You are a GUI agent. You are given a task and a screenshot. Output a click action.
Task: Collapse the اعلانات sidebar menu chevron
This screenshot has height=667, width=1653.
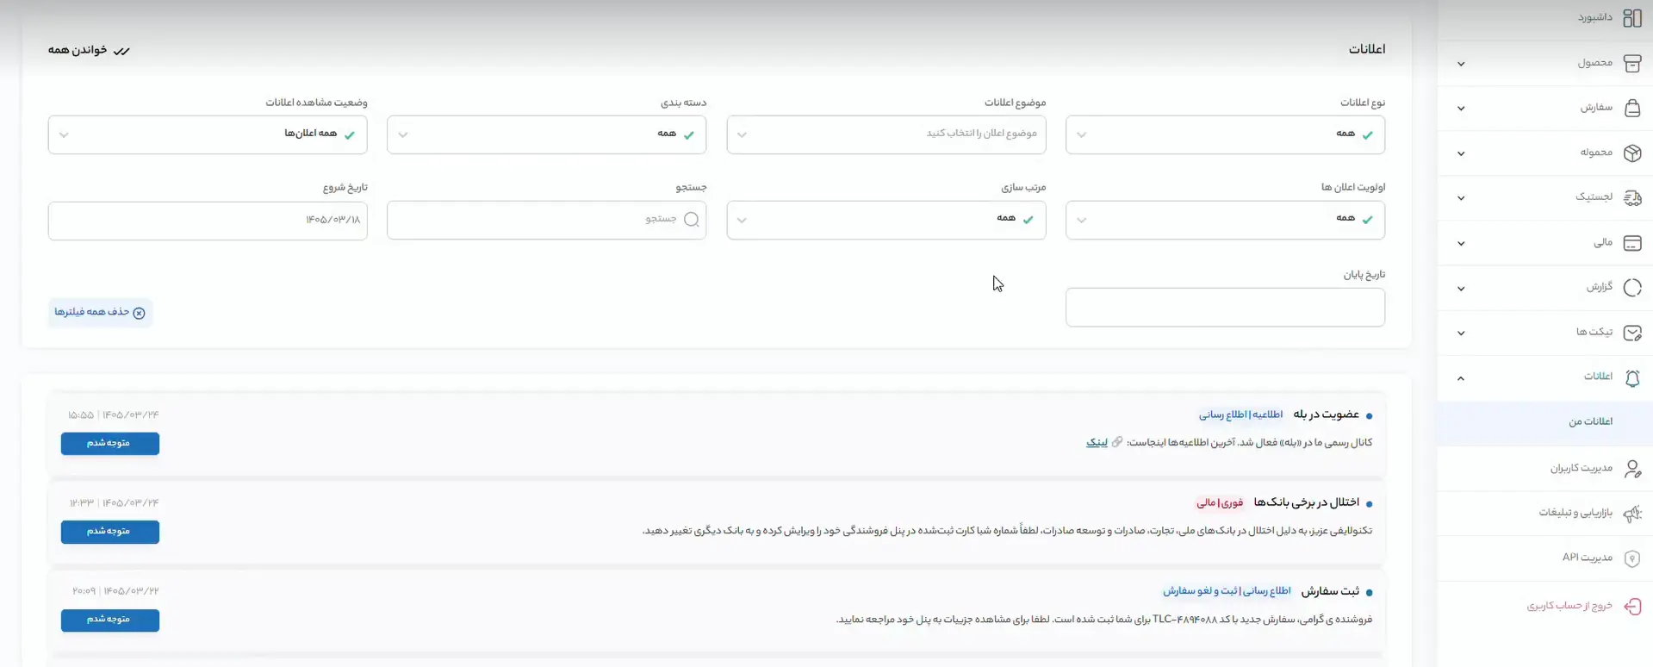[x=1460, y=378]
